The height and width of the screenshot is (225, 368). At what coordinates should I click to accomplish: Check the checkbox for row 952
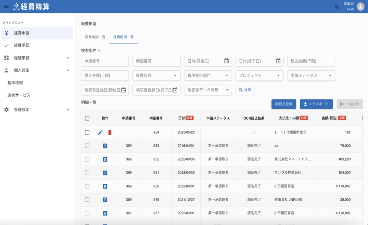[x=87, y=159]
